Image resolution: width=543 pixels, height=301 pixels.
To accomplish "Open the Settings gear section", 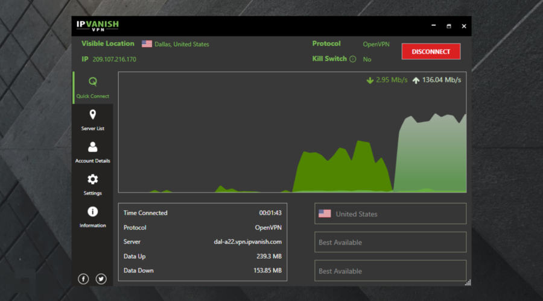I will tap(92, 185).
